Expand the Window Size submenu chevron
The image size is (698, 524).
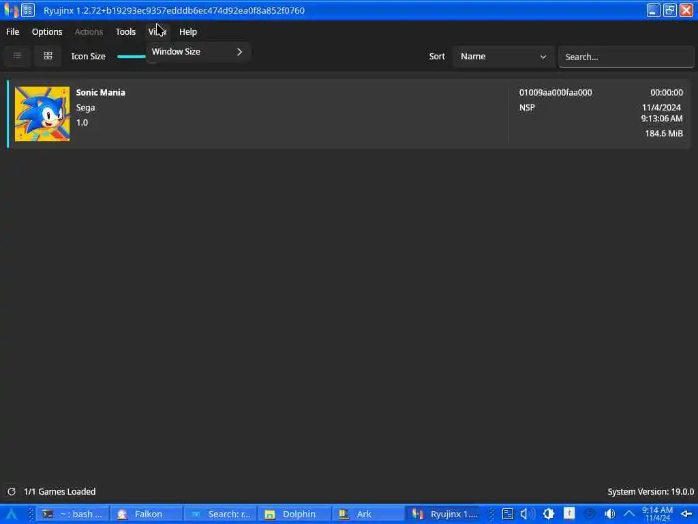pyautogui.click(x=239, y=52)
